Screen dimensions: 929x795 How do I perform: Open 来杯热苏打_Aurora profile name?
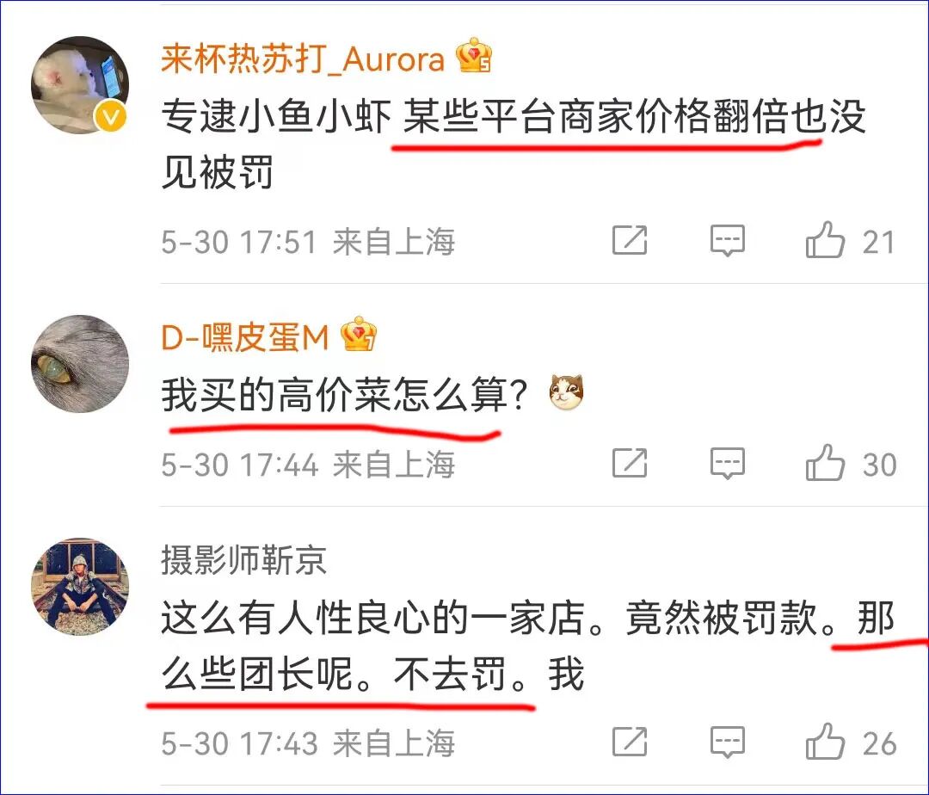(x=303, y=59)
